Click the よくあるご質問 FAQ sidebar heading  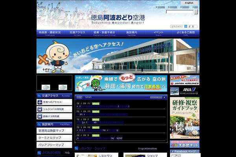(54, 153)
